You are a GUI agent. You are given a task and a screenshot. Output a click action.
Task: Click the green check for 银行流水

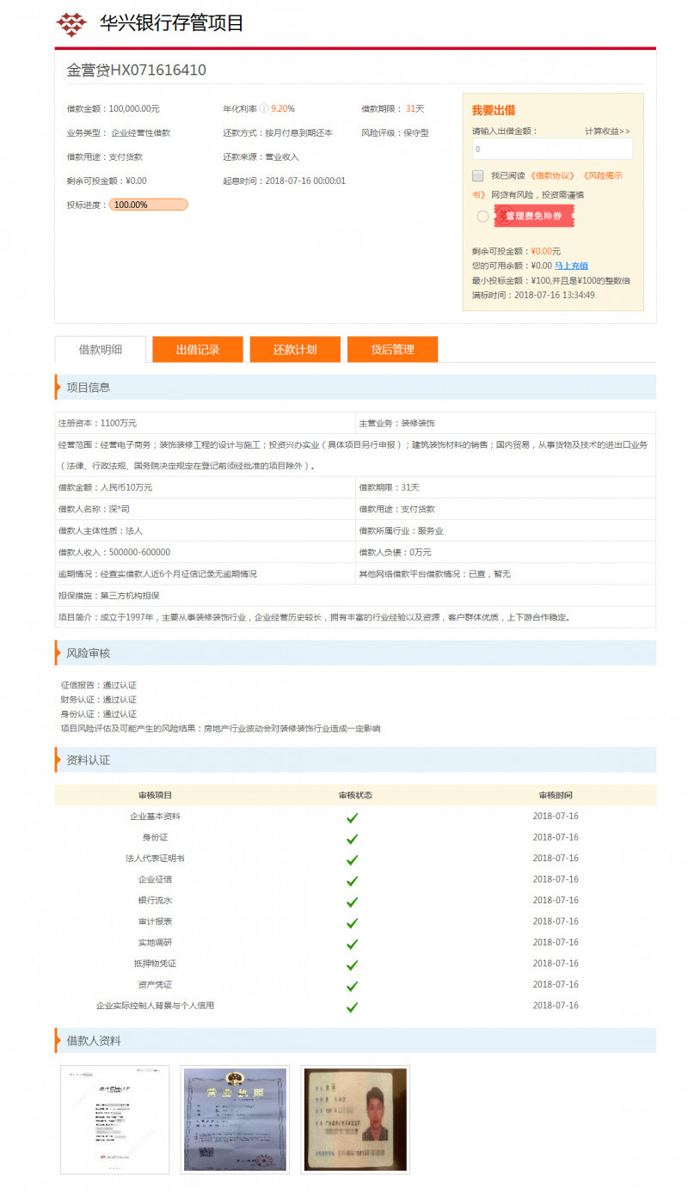[x=352, y=902]
